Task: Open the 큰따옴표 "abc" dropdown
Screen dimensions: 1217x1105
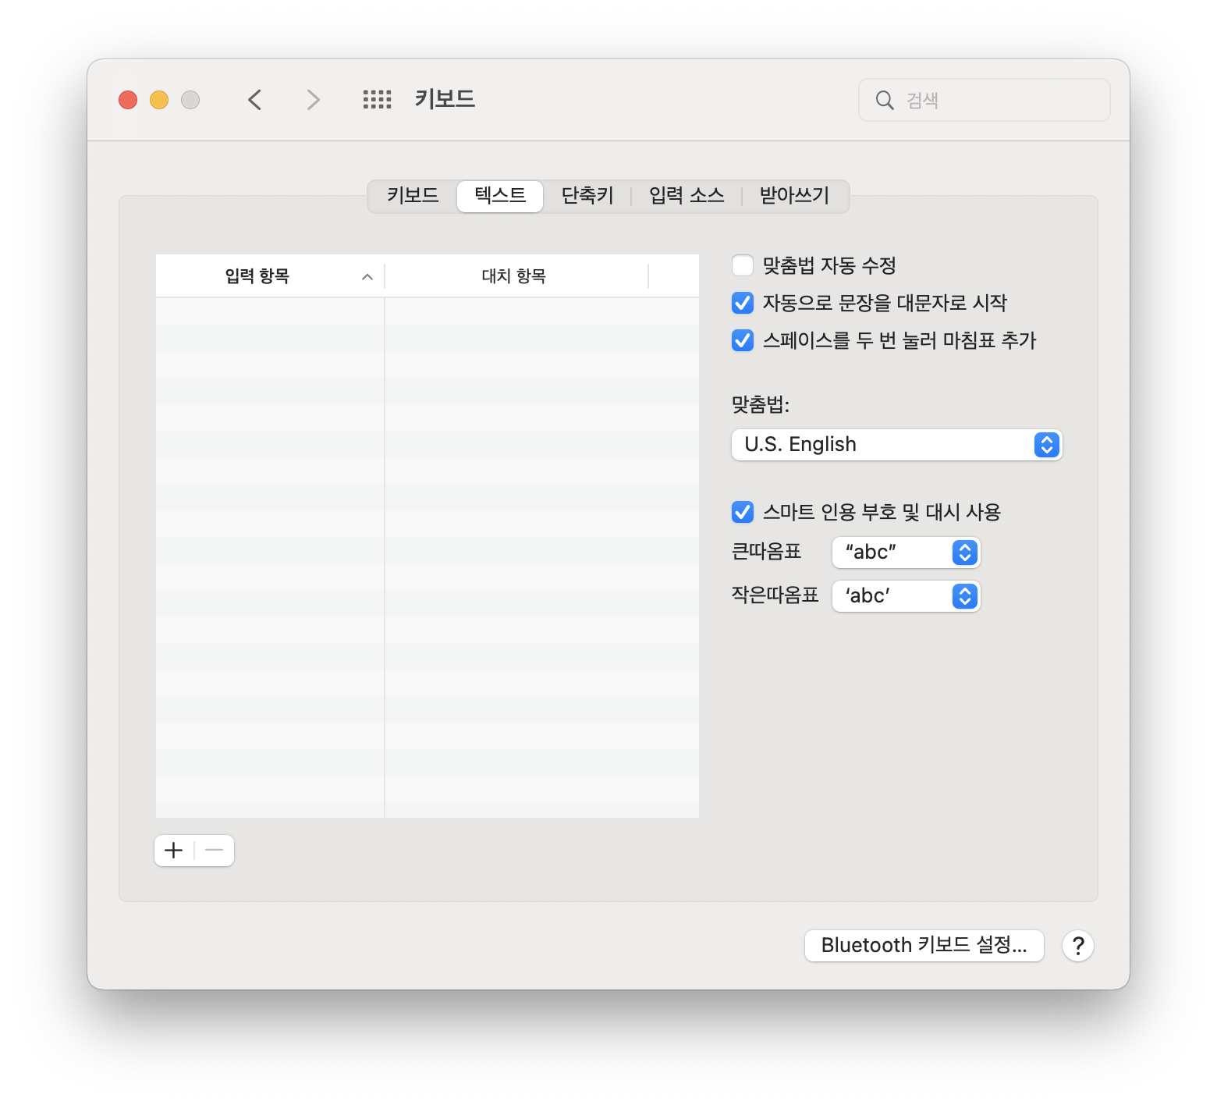Action: (906, 552)
